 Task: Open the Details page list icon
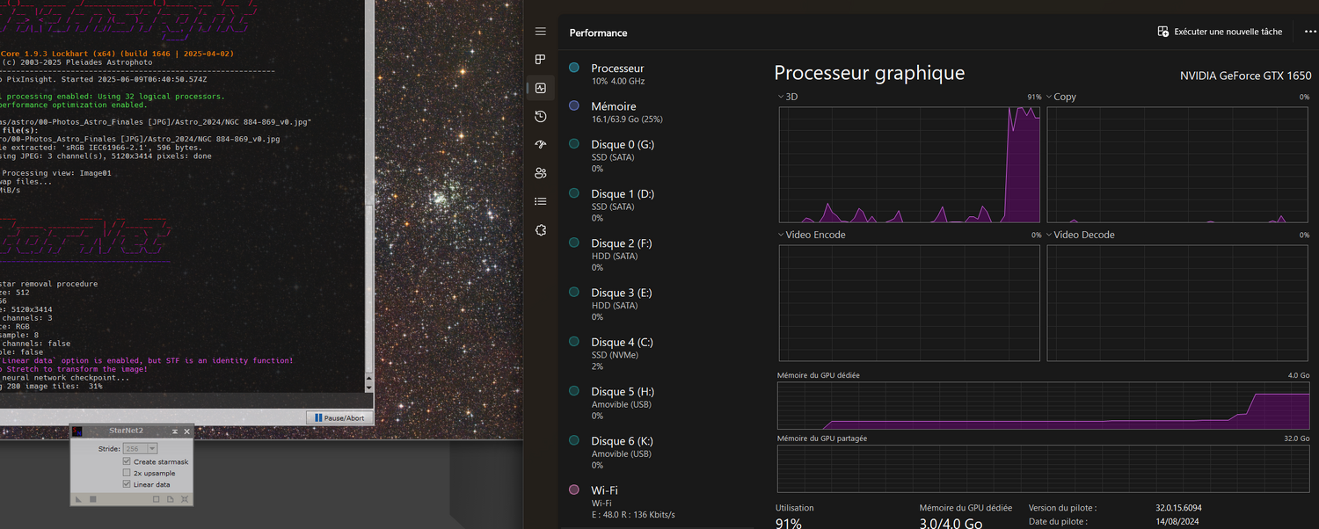[x=541, y=201]
